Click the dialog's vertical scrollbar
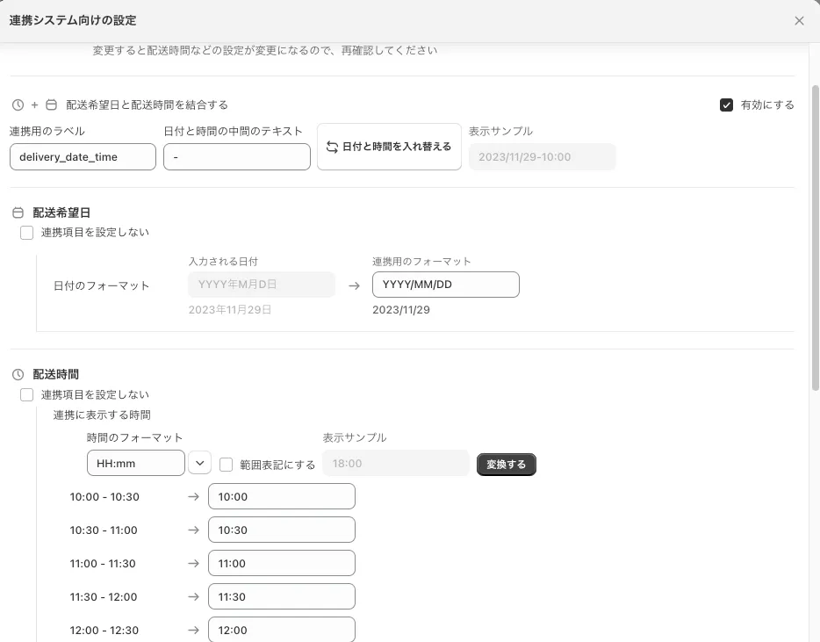Screen dimensions: 820x642 point(815,237)
